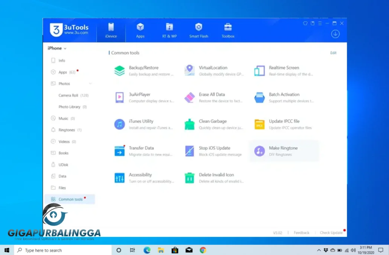Open Microsoft Store from the taskbar
389x255 pixels.
175,250
